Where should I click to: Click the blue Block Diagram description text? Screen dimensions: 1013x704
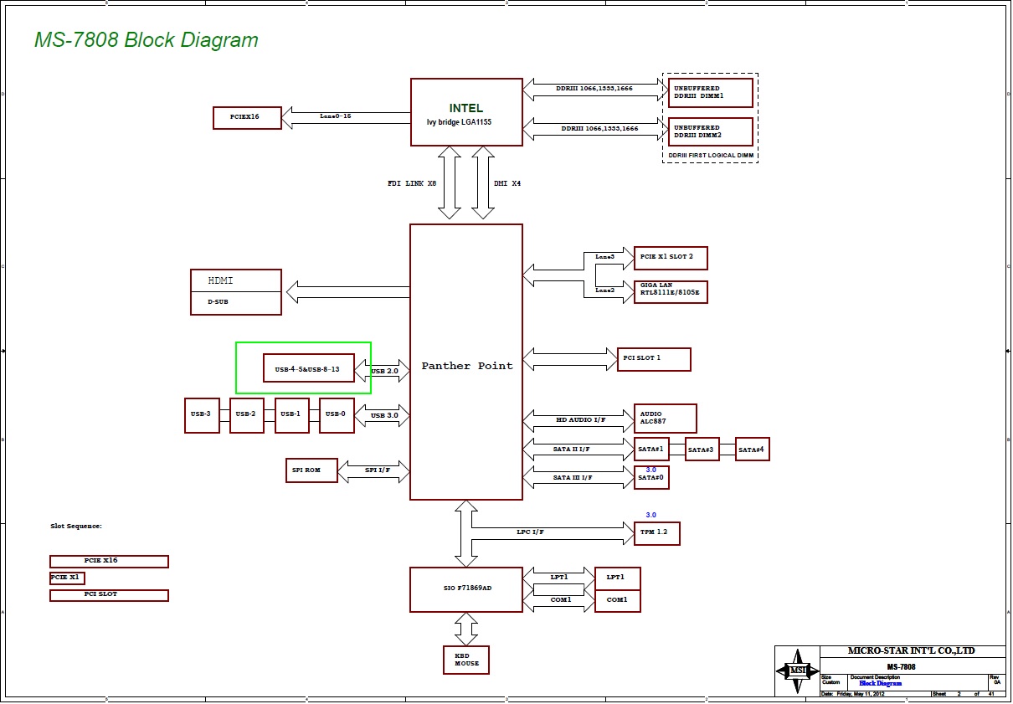[x=880, y=683]
